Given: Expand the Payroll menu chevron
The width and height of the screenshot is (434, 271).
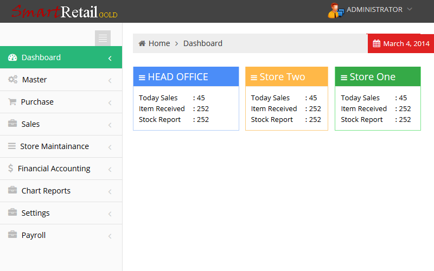Looking at the screenshot, I should tap(110, 236).
